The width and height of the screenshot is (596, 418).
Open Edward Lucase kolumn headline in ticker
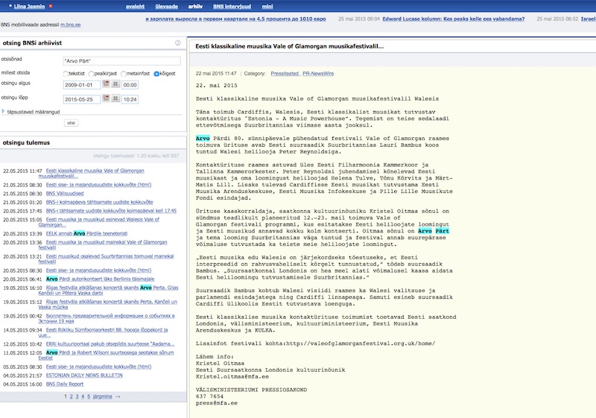point(454,19)
